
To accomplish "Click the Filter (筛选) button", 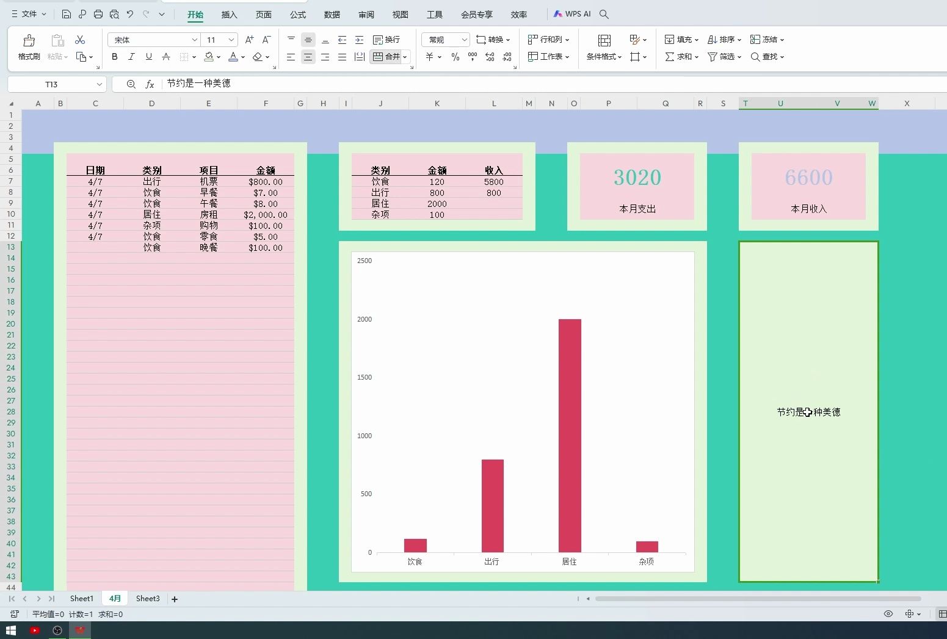I will pos(724,57).
